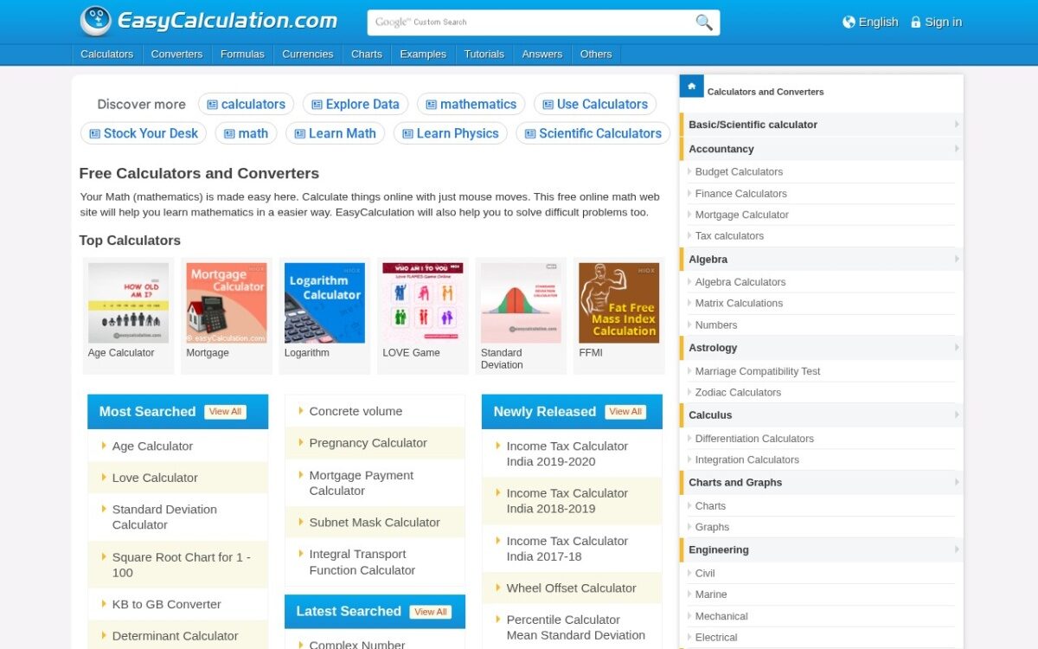Expand Basic/Scientific calculator sidebar category

(x=821, y=125)
